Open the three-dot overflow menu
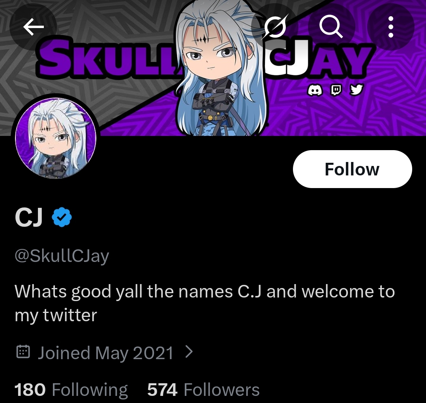426x403 pixels. (391, 26)
